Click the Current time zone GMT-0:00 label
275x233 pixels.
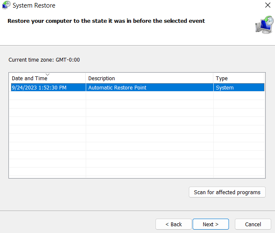point(44,60)
